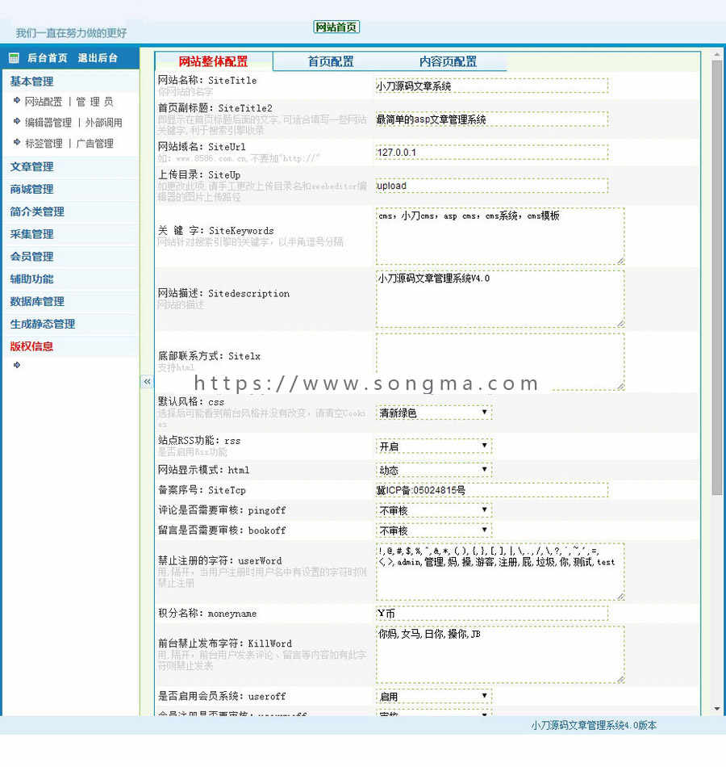The width and height of the screenshot is (726, 767).
Task: Expand the 商城管理 sidebar section
Action: coord(31,189)
